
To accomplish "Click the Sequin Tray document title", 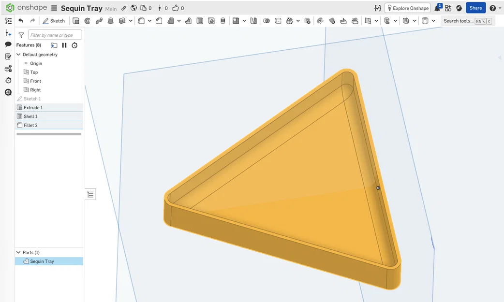I will (x=82, y=8).
